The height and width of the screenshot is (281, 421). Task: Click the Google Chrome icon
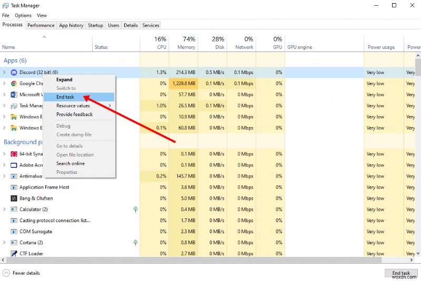[14, 84]
